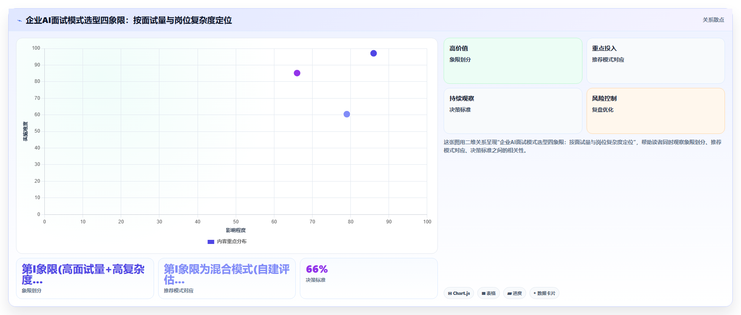This screenshot has width=741, height=315.
Task: Click the Chart.js tag chip
Action: [x=459, y=293]
